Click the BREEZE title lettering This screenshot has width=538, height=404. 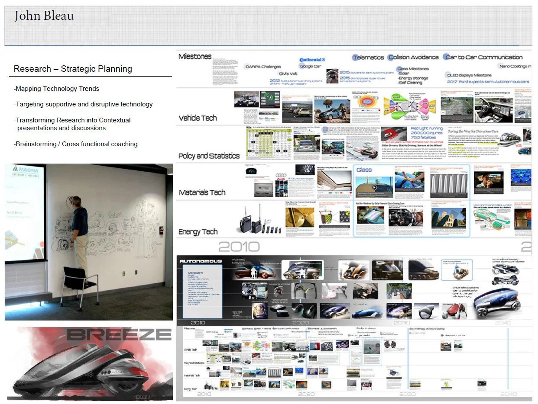[x=119, y=334]
